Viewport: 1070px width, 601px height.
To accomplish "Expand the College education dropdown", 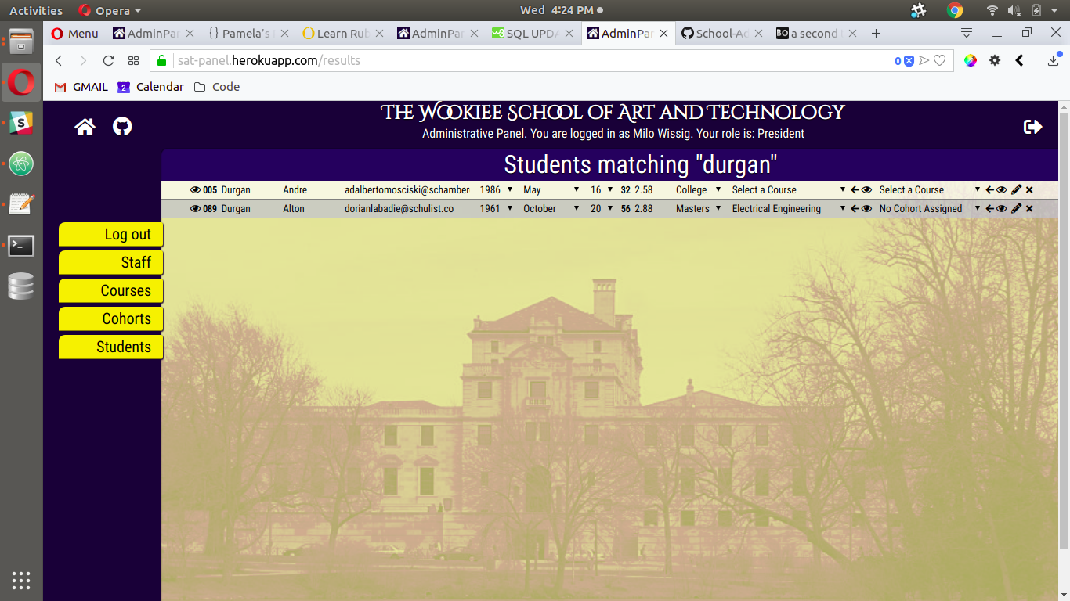I will (699, 189).
